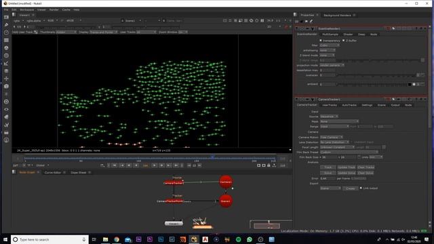Click the Add User Track icon
This screenshot has height=244, width=434.
36,32
